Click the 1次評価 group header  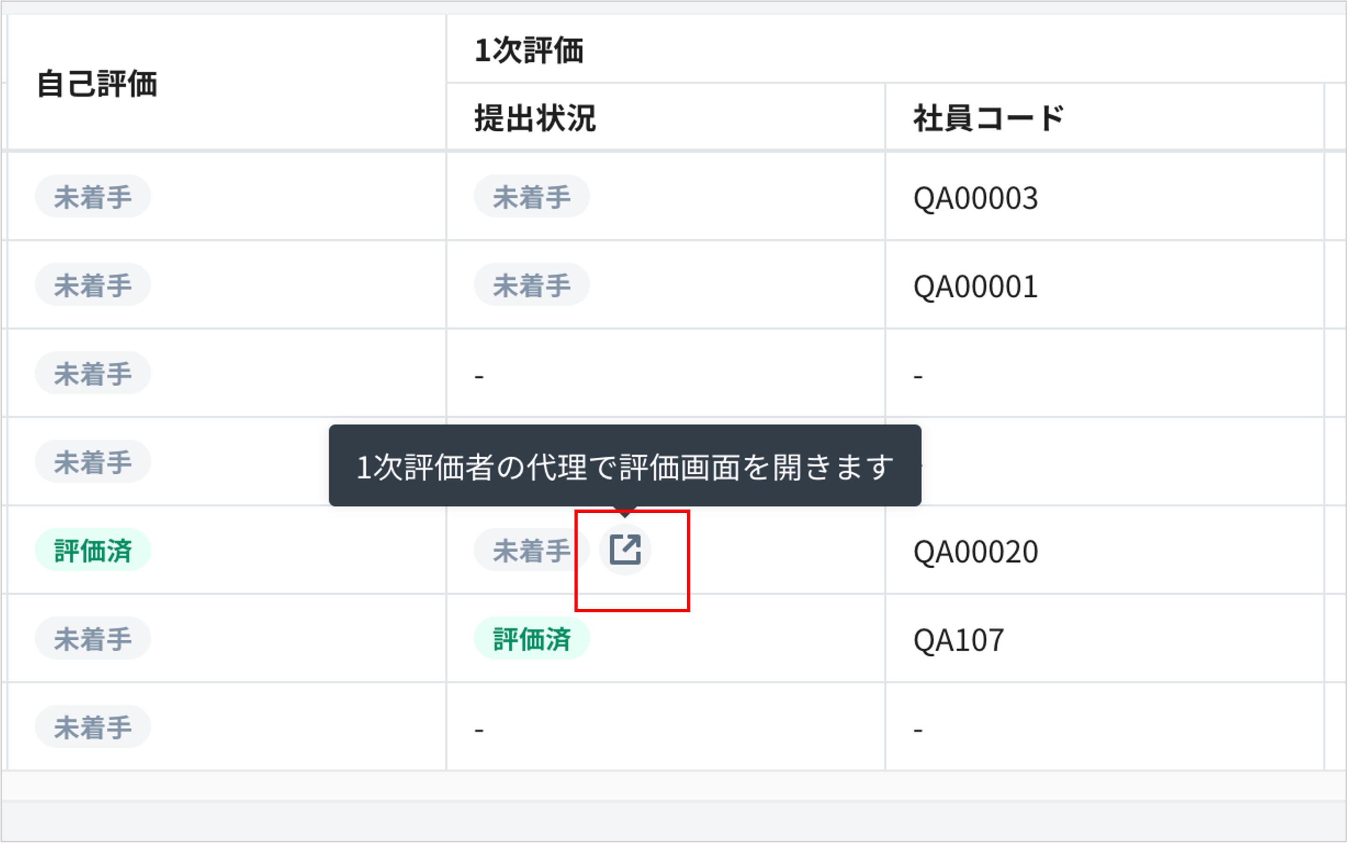click(x=529, y=50)
